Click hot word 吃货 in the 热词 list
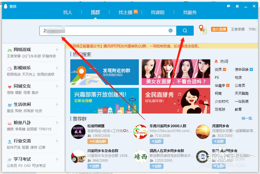 click(238, 78)
